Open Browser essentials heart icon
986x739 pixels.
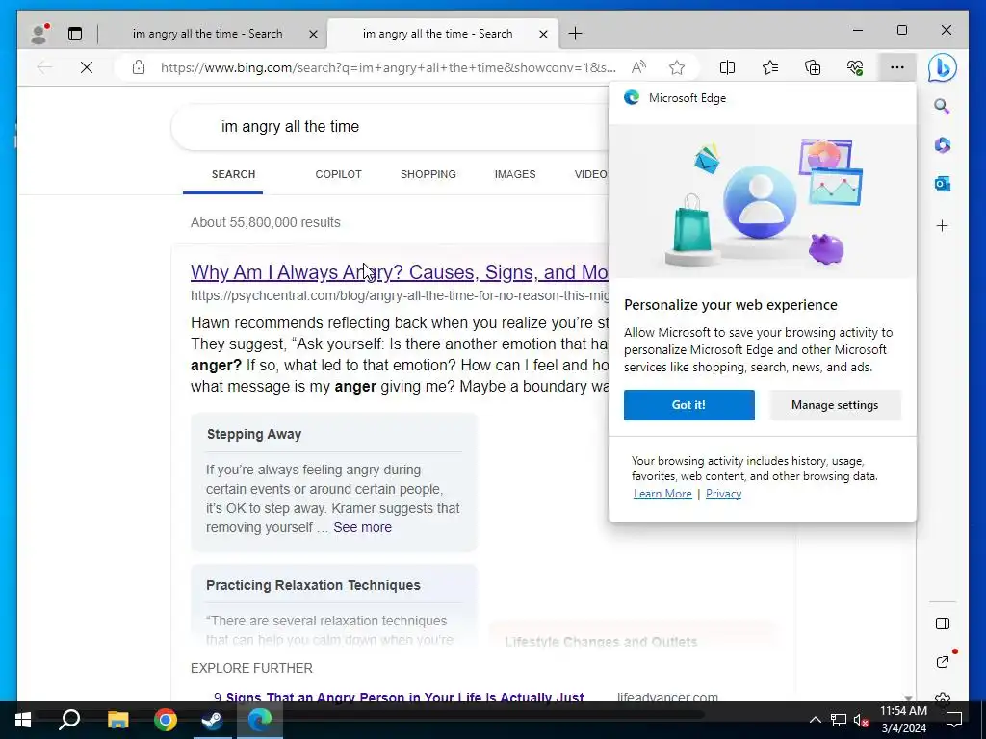click(x=855, y=67)
